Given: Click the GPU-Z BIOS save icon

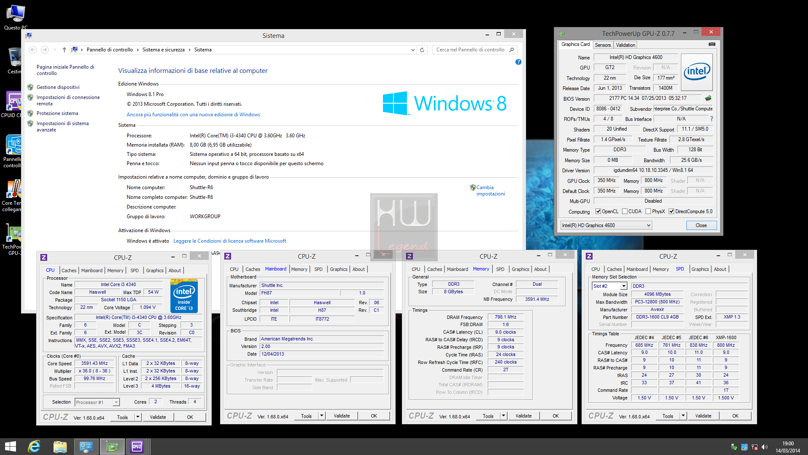Looking at the screenshot, I should 708,98.
